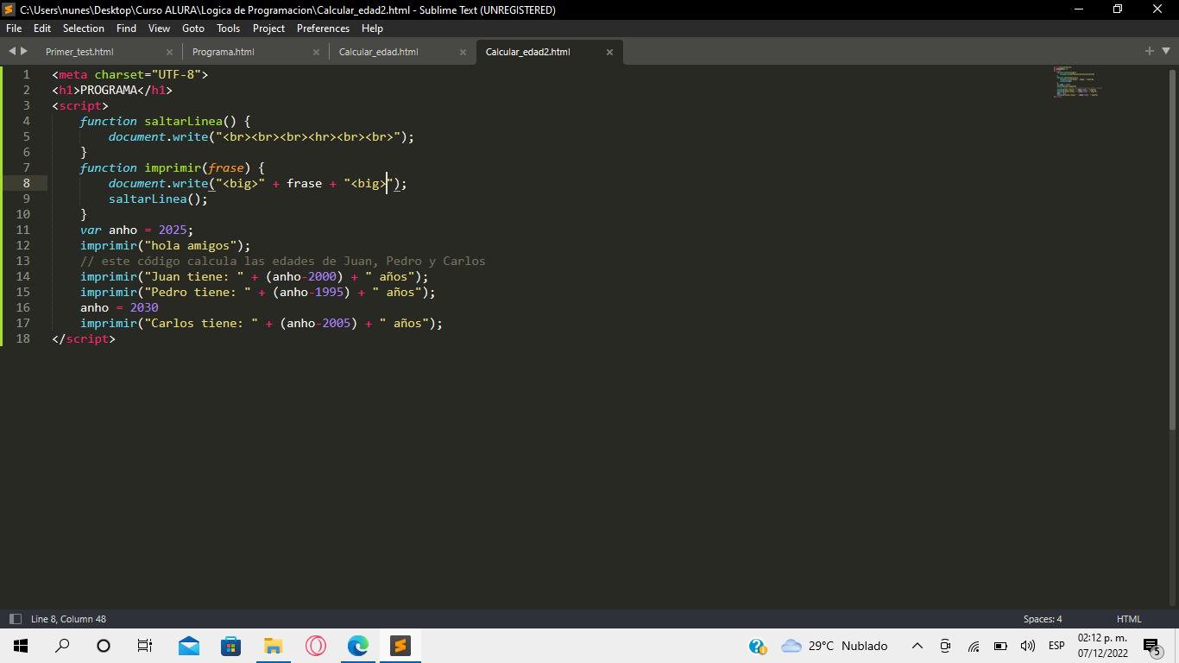The width and height of the screenshot is (1179, 663).
Task: Open the Selection menu
Action: click(x=84, y=28)
